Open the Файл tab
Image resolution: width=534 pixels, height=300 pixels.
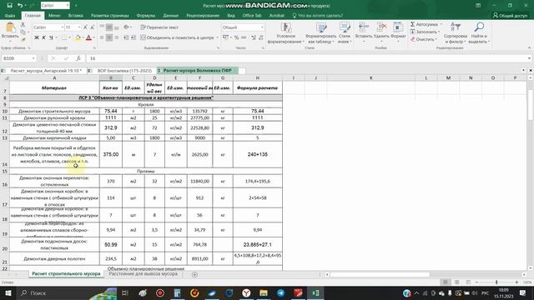click(x=10, y=16)
